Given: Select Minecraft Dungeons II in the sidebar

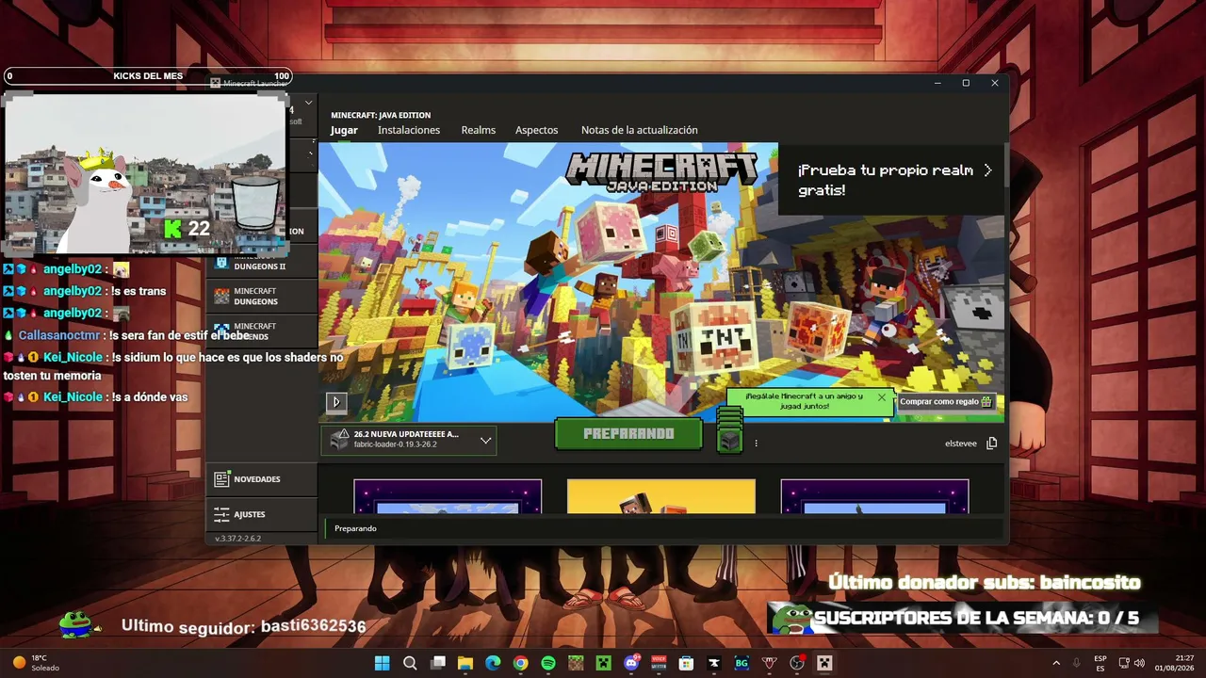Looking at the screenshot, I should [262, 264].
